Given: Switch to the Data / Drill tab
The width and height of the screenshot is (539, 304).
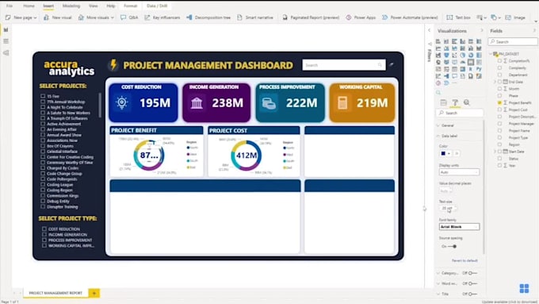Looking at the screenshot, I should tap(157, 6).
